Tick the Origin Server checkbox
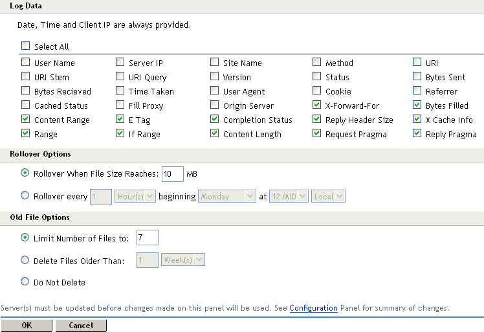The image size is (484, 332). (x=215, y=105)
